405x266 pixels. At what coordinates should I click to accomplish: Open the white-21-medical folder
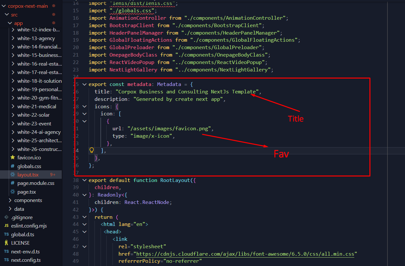click(x=37, y=106)
